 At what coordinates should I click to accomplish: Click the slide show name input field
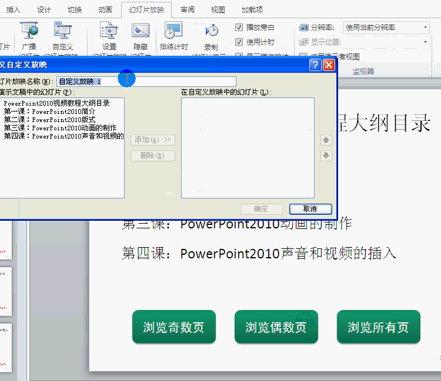pyautogui.click(x=146, y=82)
